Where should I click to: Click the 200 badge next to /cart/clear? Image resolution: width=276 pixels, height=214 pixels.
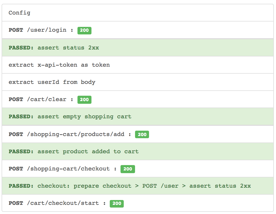click(84, 100)
